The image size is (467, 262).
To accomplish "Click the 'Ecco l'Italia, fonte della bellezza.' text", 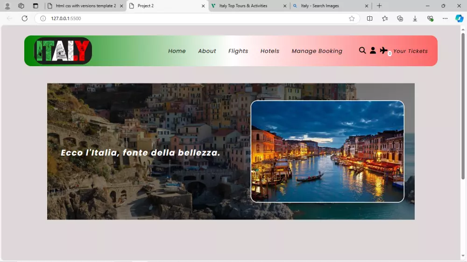I will [x=140, y=152].
